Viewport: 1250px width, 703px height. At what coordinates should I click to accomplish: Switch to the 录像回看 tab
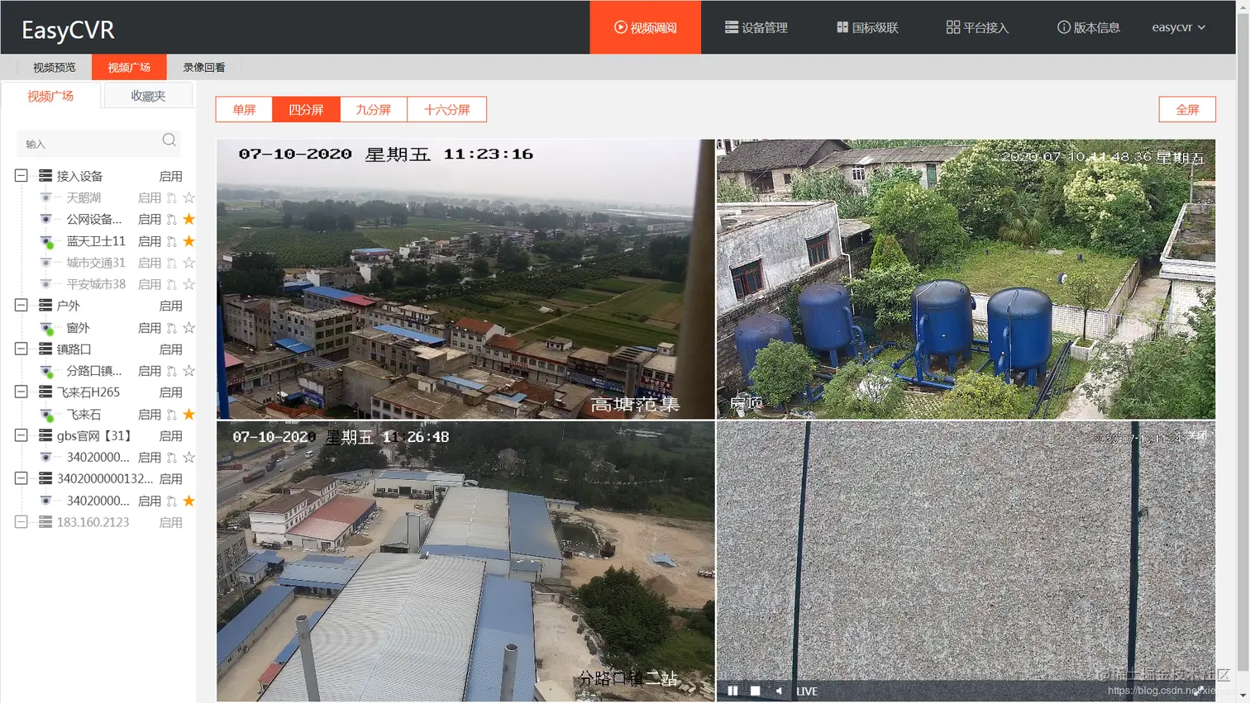point(203,67)
